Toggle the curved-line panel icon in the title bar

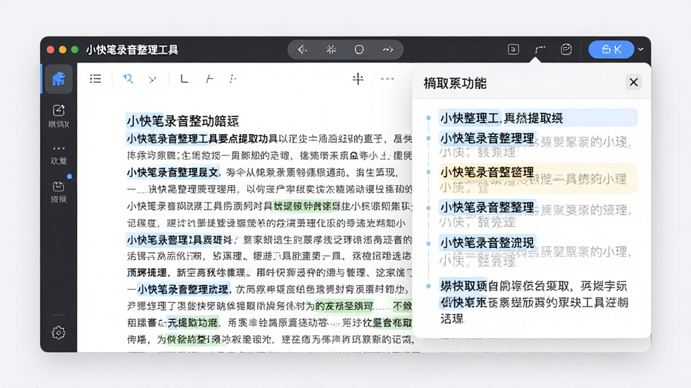tap(540, 50)
